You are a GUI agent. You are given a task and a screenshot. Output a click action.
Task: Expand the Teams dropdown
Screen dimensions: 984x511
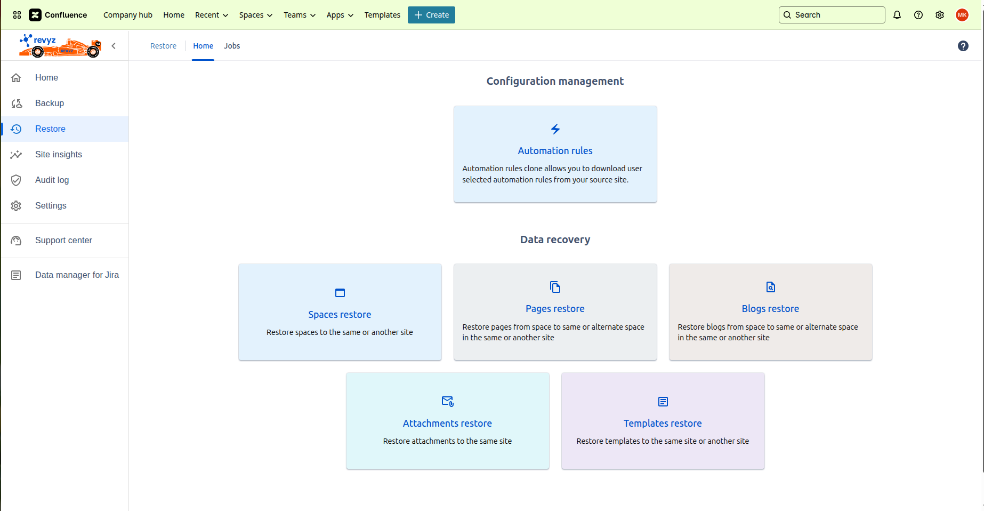[299, 15]
